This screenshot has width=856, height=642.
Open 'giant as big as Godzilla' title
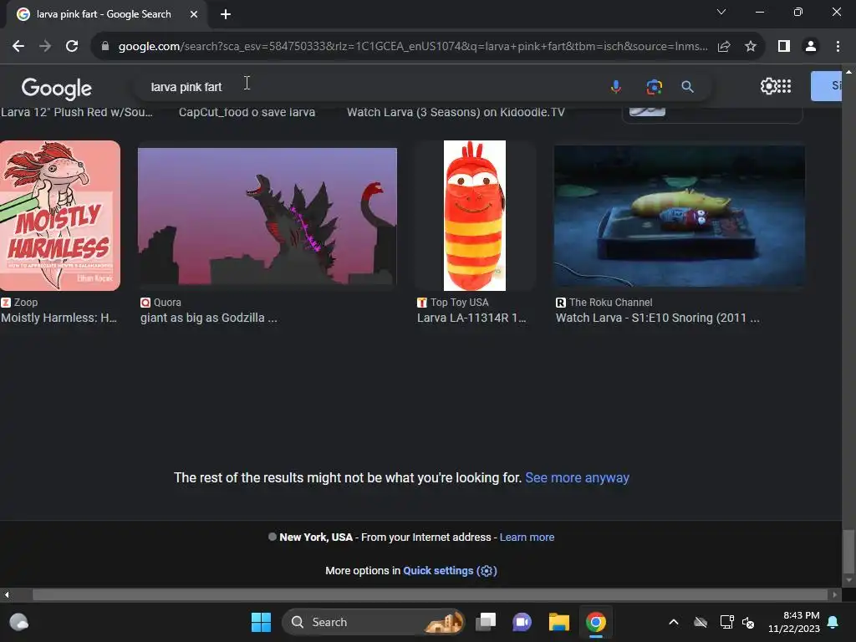click(x=208, y=318)
